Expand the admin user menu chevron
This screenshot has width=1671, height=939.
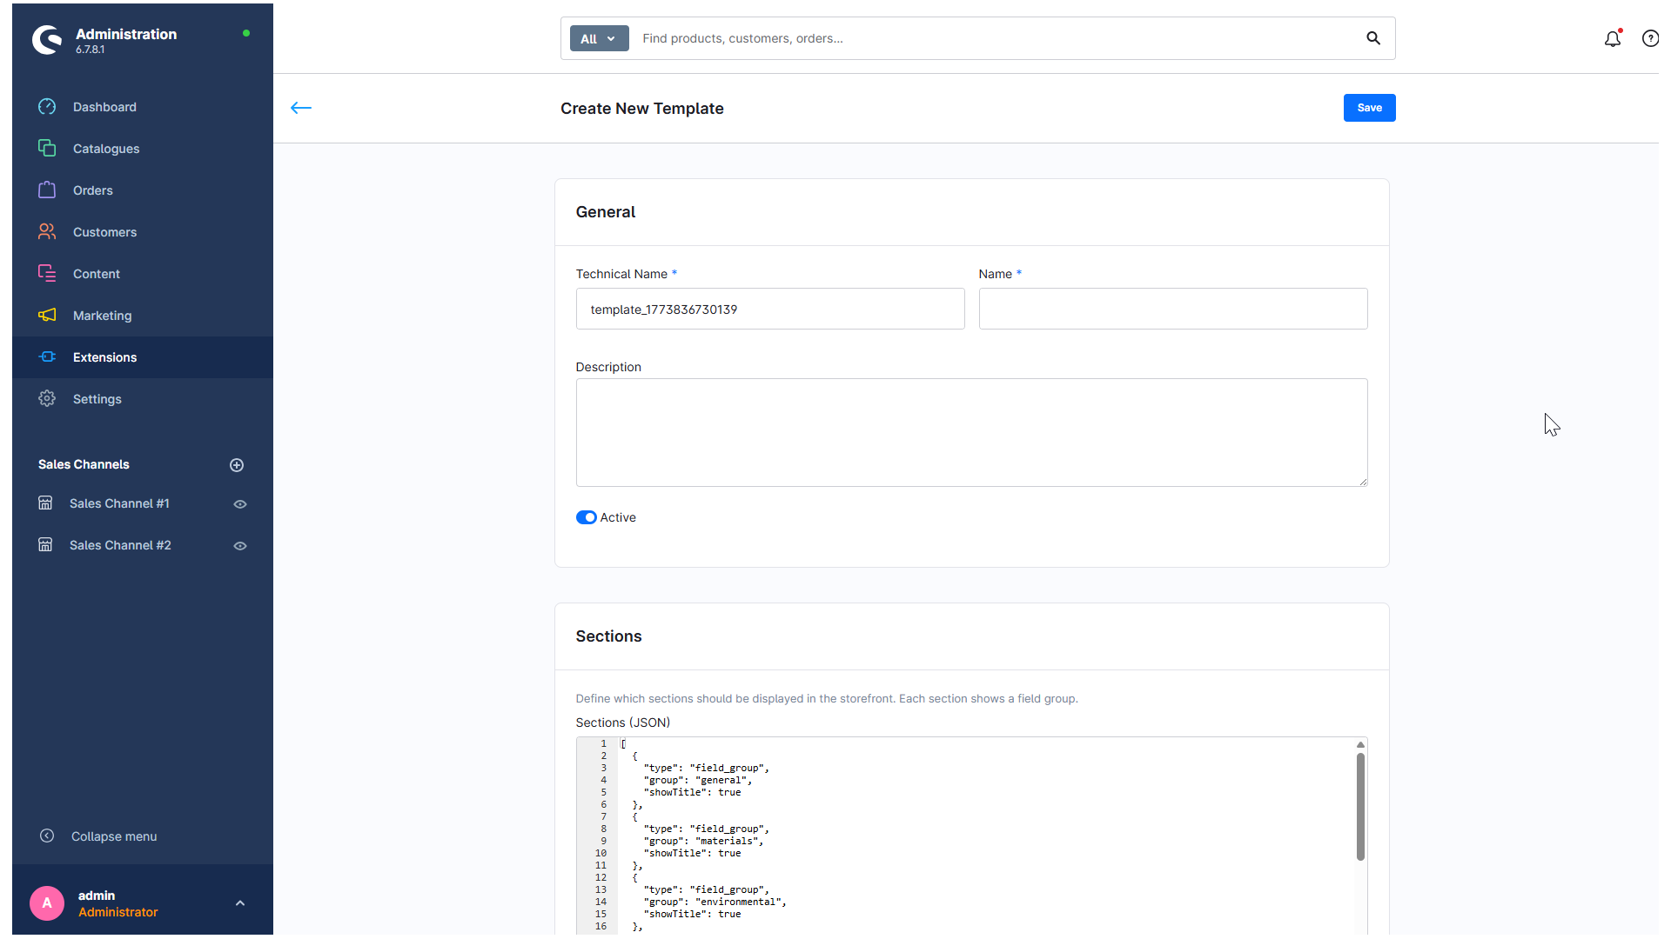click(240, 903)
